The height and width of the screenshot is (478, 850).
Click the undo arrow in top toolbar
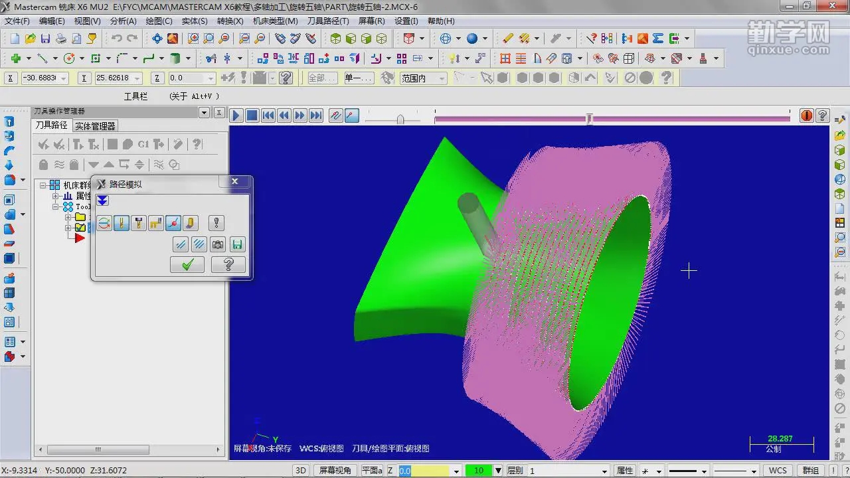click(x=117, y=39)
